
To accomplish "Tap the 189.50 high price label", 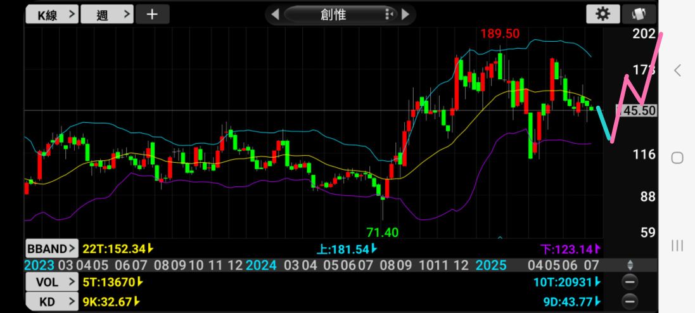I will click(x=500, y=34).
